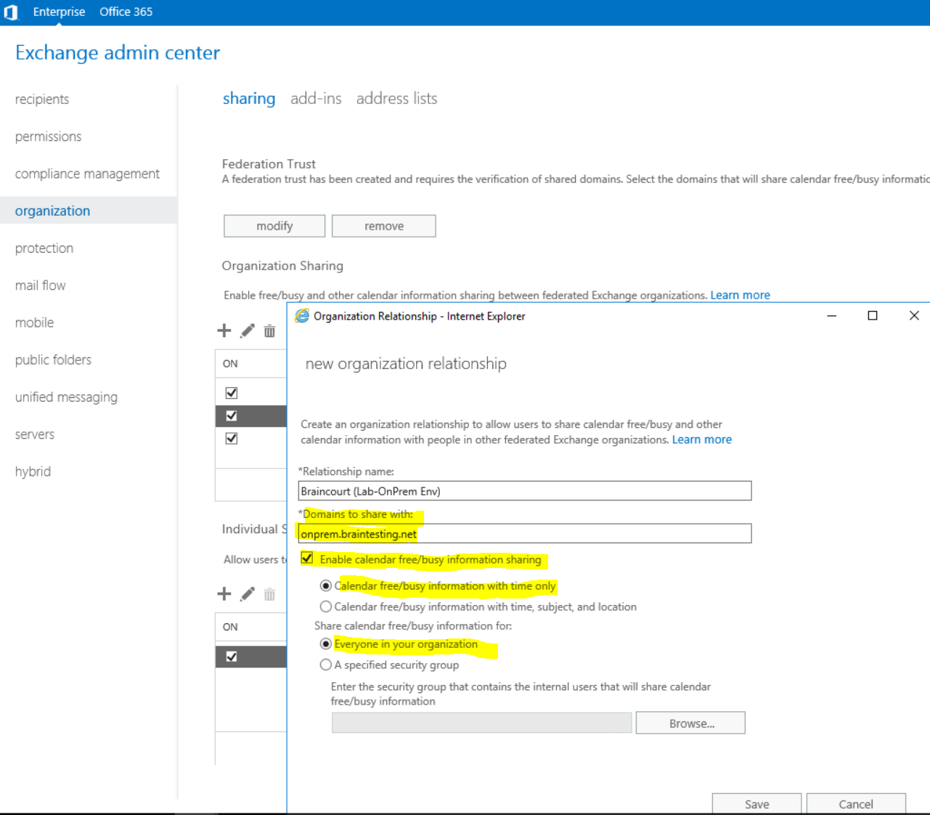Viewport: 930px width, 815px height.
Task: Click the Office 365 logo icon top-left
Action: (x=12, y=12)
